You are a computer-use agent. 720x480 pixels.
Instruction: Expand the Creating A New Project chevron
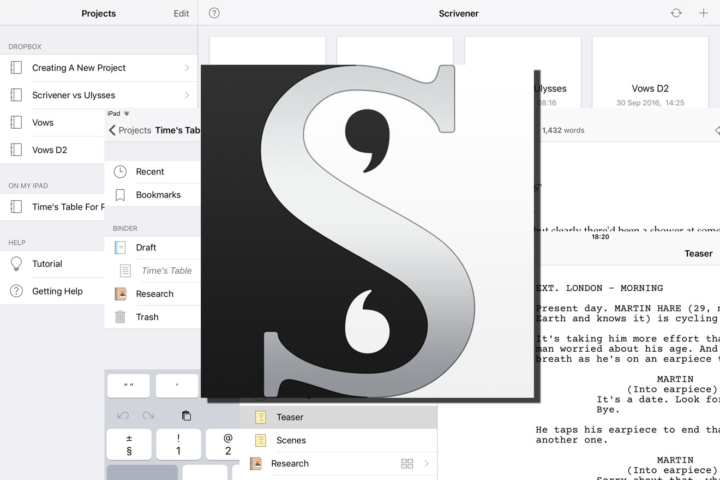pyautogui.click(x=187, y=68)
